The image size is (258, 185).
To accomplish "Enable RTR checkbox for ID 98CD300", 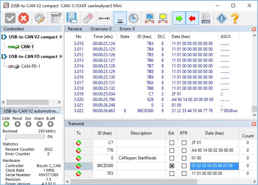I will tap(184, 166).
